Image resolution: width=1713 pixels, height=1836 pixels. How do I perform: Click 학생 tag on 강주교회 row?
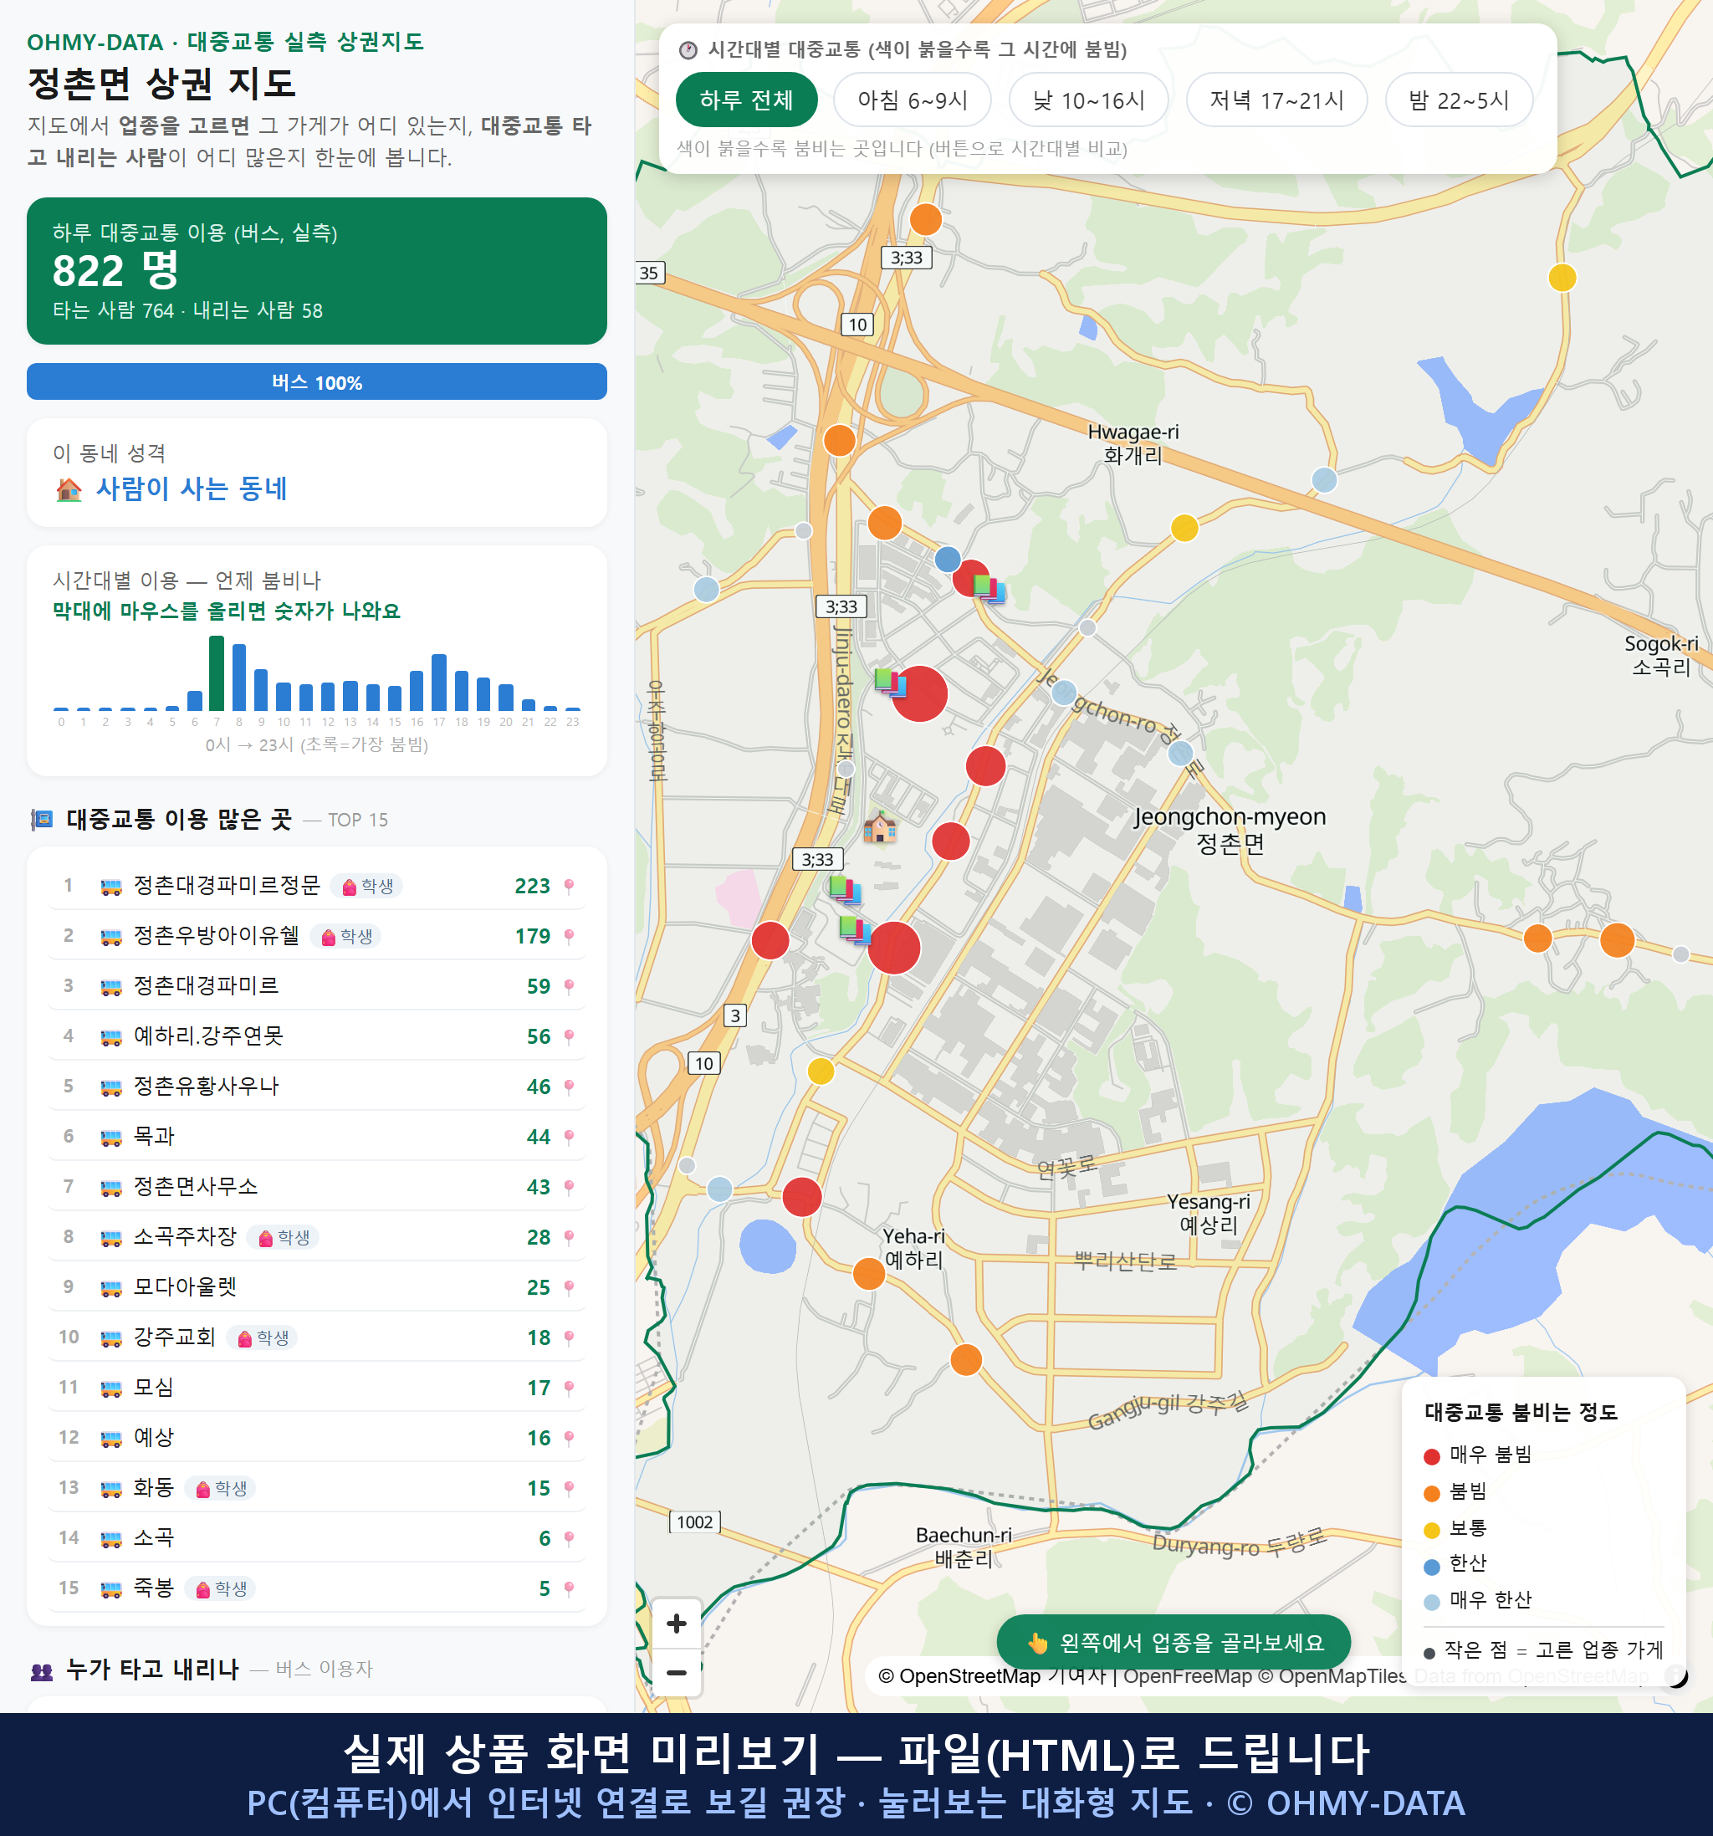(x=263, y=1337)
